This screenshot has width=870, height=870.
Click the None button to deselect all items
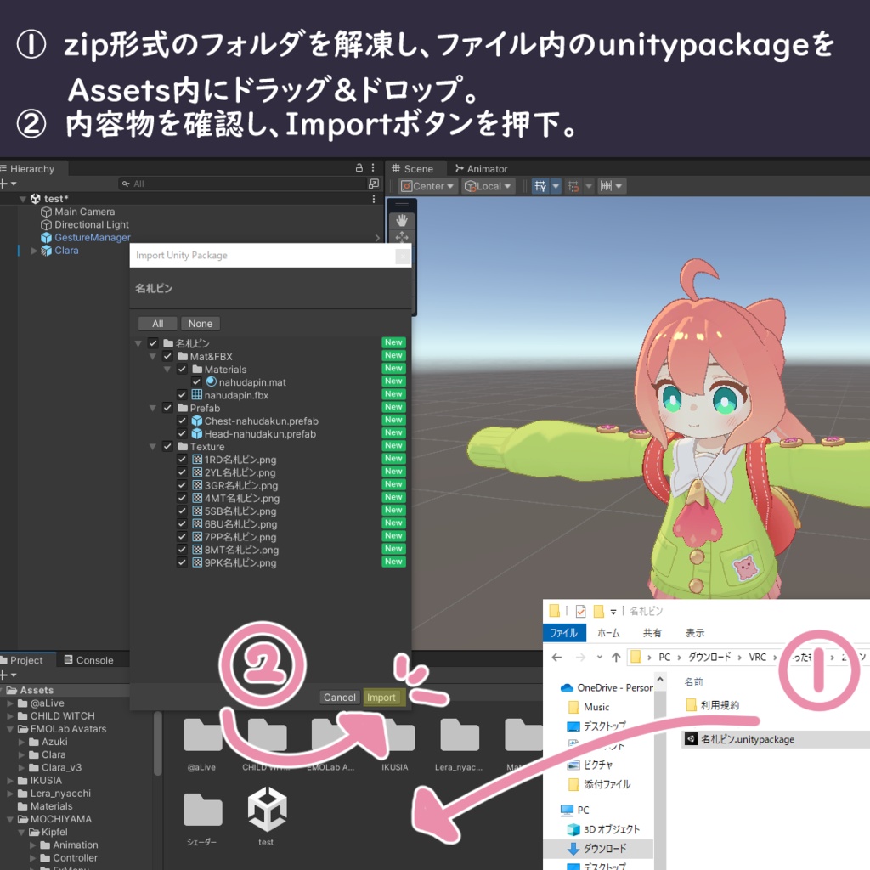(200, 323)
